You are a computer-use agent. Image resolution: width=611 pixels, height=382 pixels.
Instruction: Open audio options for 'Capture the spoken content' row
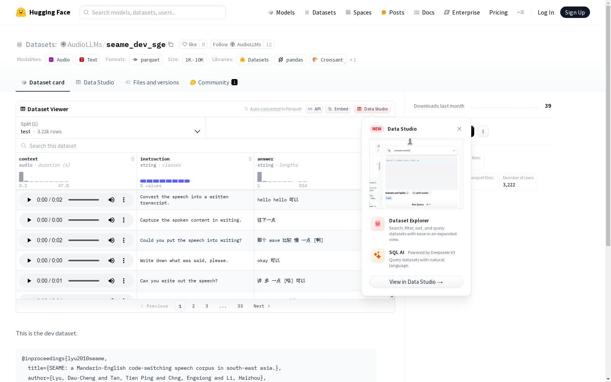click(124, 220)
